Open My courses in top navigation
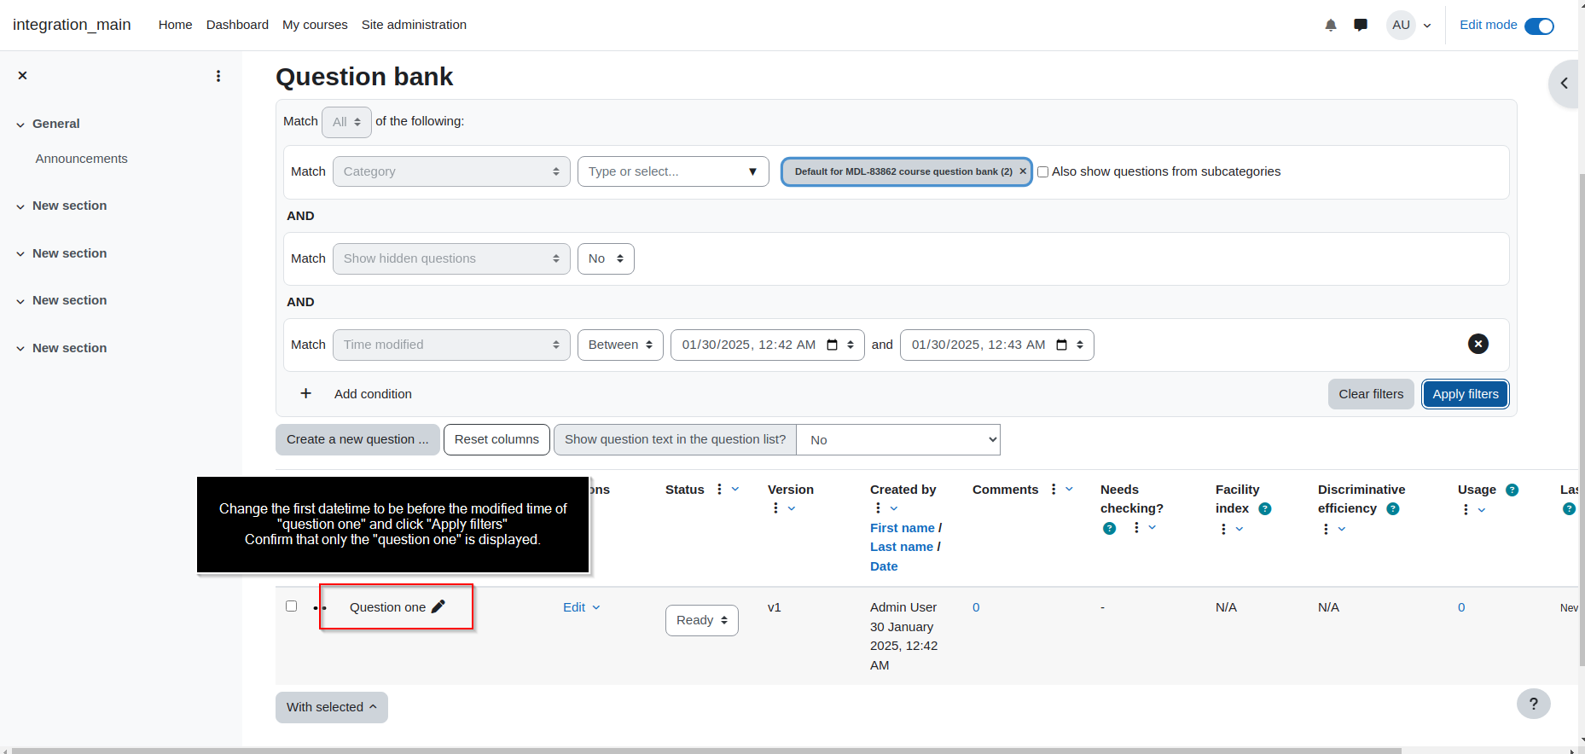Viewport: 1585px width, 754px height. [x=315, y=25]
